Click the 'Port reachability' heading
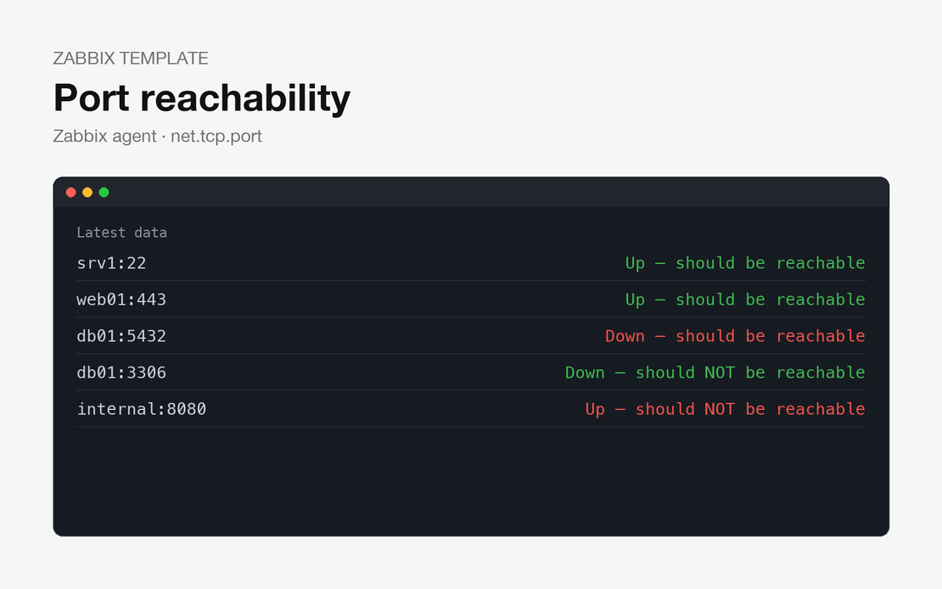The height and width of the screenshot is (589, 942). (202, 98)
